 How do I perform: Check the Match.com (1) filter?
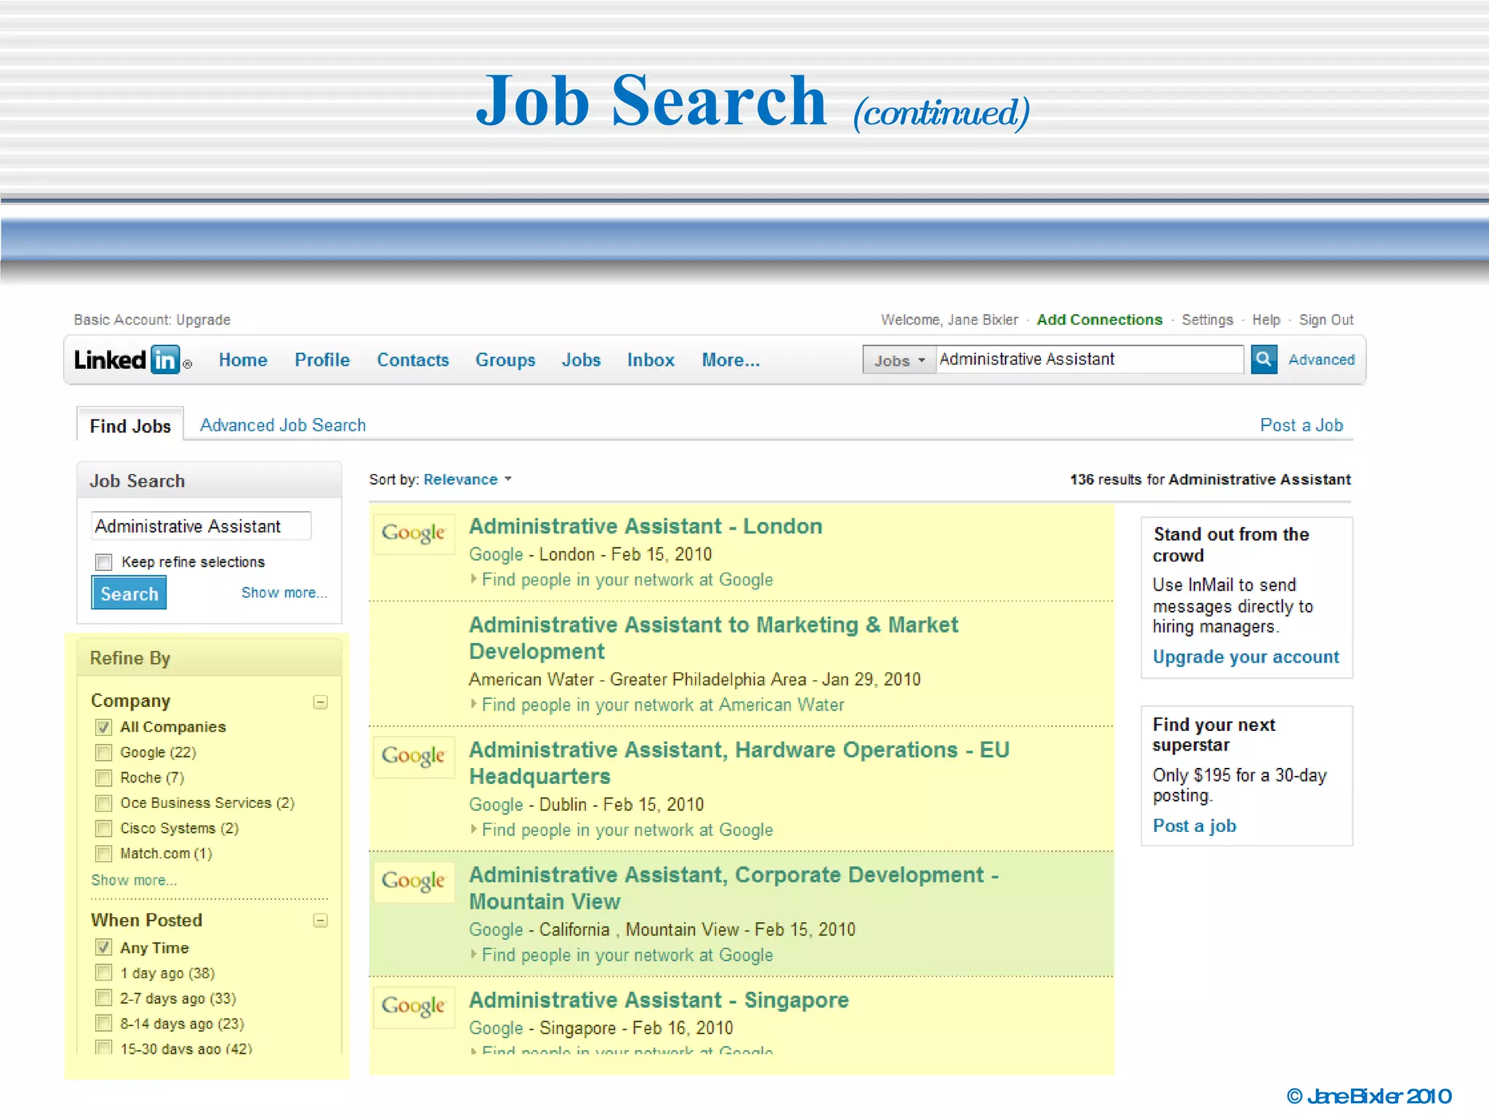coord(104,854)
